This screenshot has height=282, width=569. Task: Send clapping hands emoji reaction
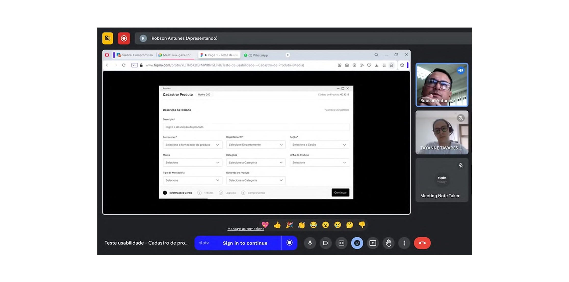pyautogui.click(x=301, y=225)
